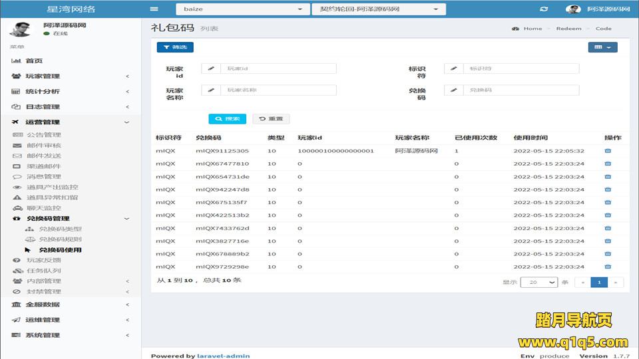Click the hamburger sidebar toggle icon
The width and height of the screenshot is (639, 359).
[x=154, y=9]
